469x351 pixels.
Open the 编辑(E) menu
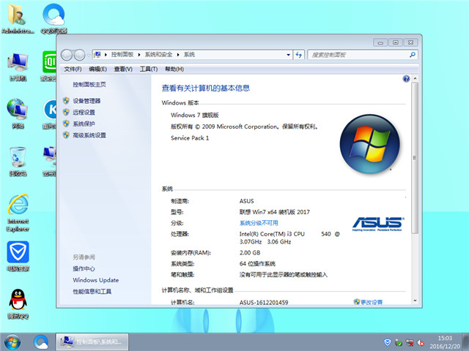(x=97, y=69)
